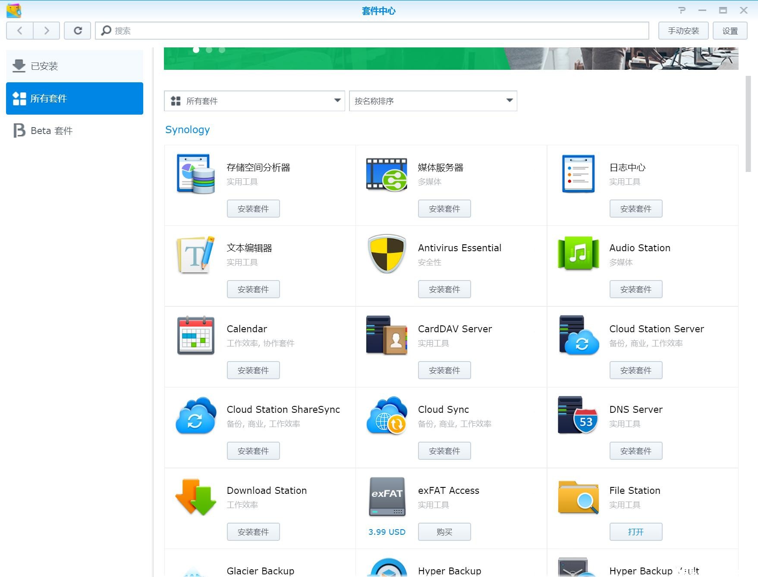Image resolution: width=758 pixels, height=577 pixels.
Task: Open the Cloud Station Server icon
Action: 579,335
